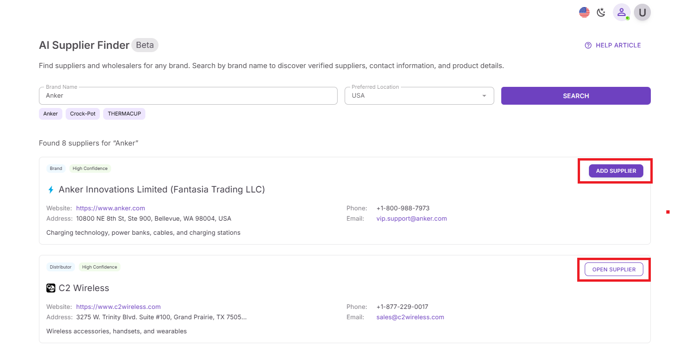Click the Bellevue, WA address text
The width and height of the screenshot is (686, 346).
(x=154, y=218)
